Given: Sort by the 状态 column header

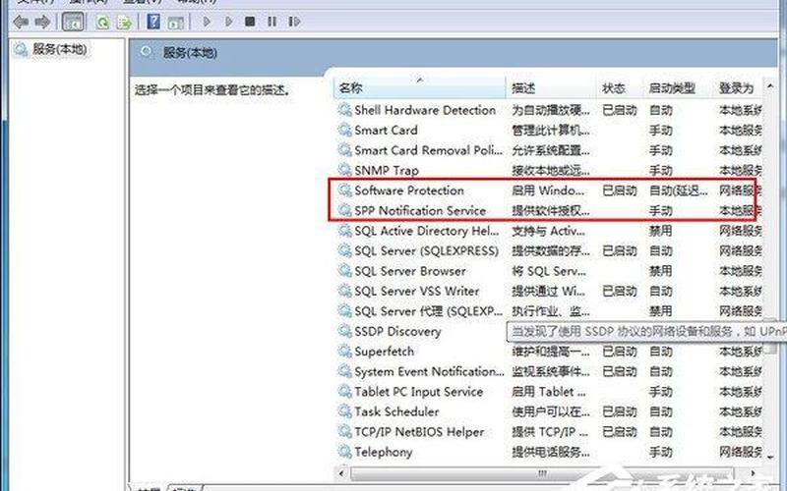Looking at the screenshot, I should (x=620, y=88).
